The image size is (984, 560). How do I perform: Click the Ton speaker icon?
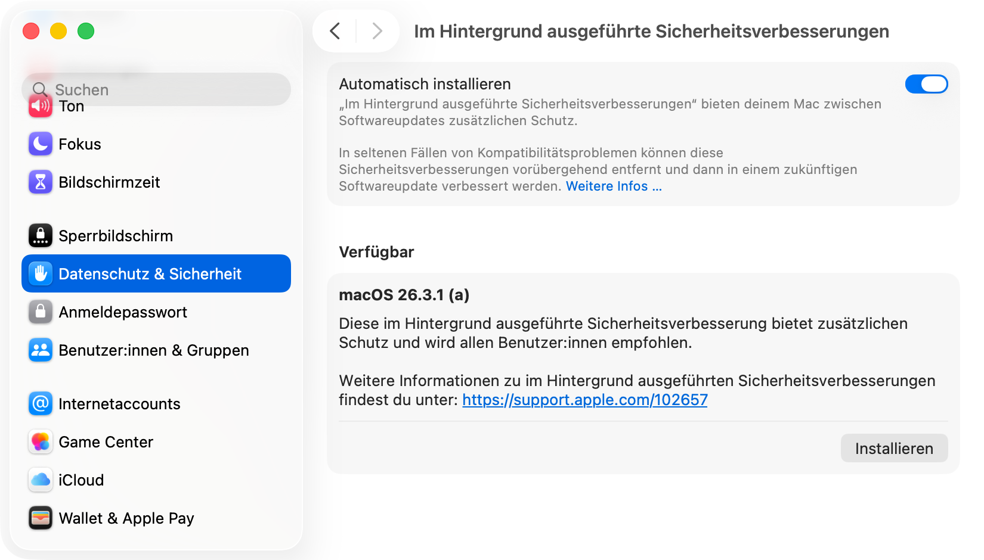pyautogui.click(x=40, y=107)
